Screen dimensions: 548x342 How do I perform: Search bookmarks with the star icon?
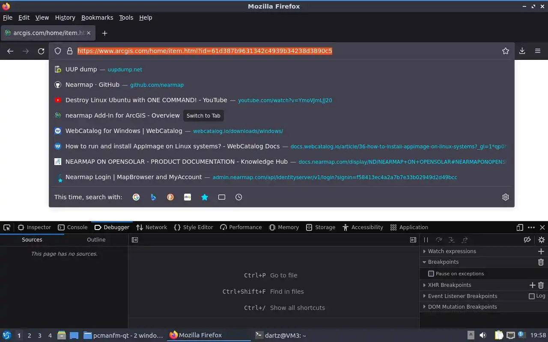tap(205, 197)
